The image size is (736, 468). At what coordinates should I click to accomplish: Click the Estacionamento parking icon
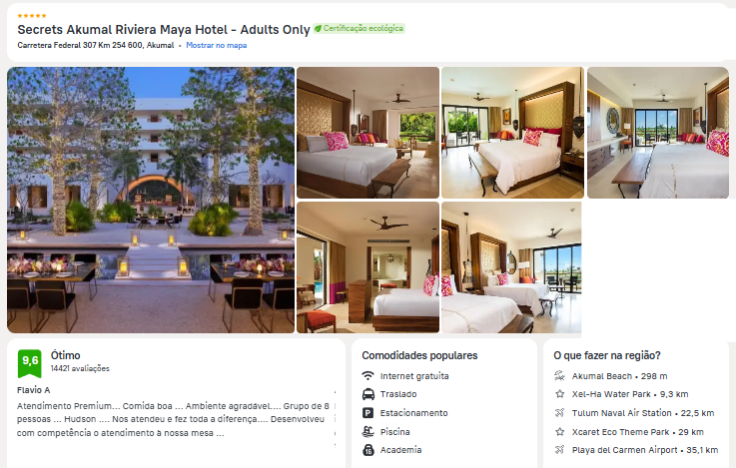point(368,413)
